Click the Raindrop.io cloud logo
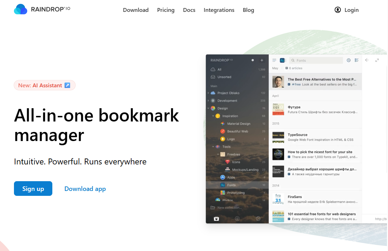 (x=21, y=9)
